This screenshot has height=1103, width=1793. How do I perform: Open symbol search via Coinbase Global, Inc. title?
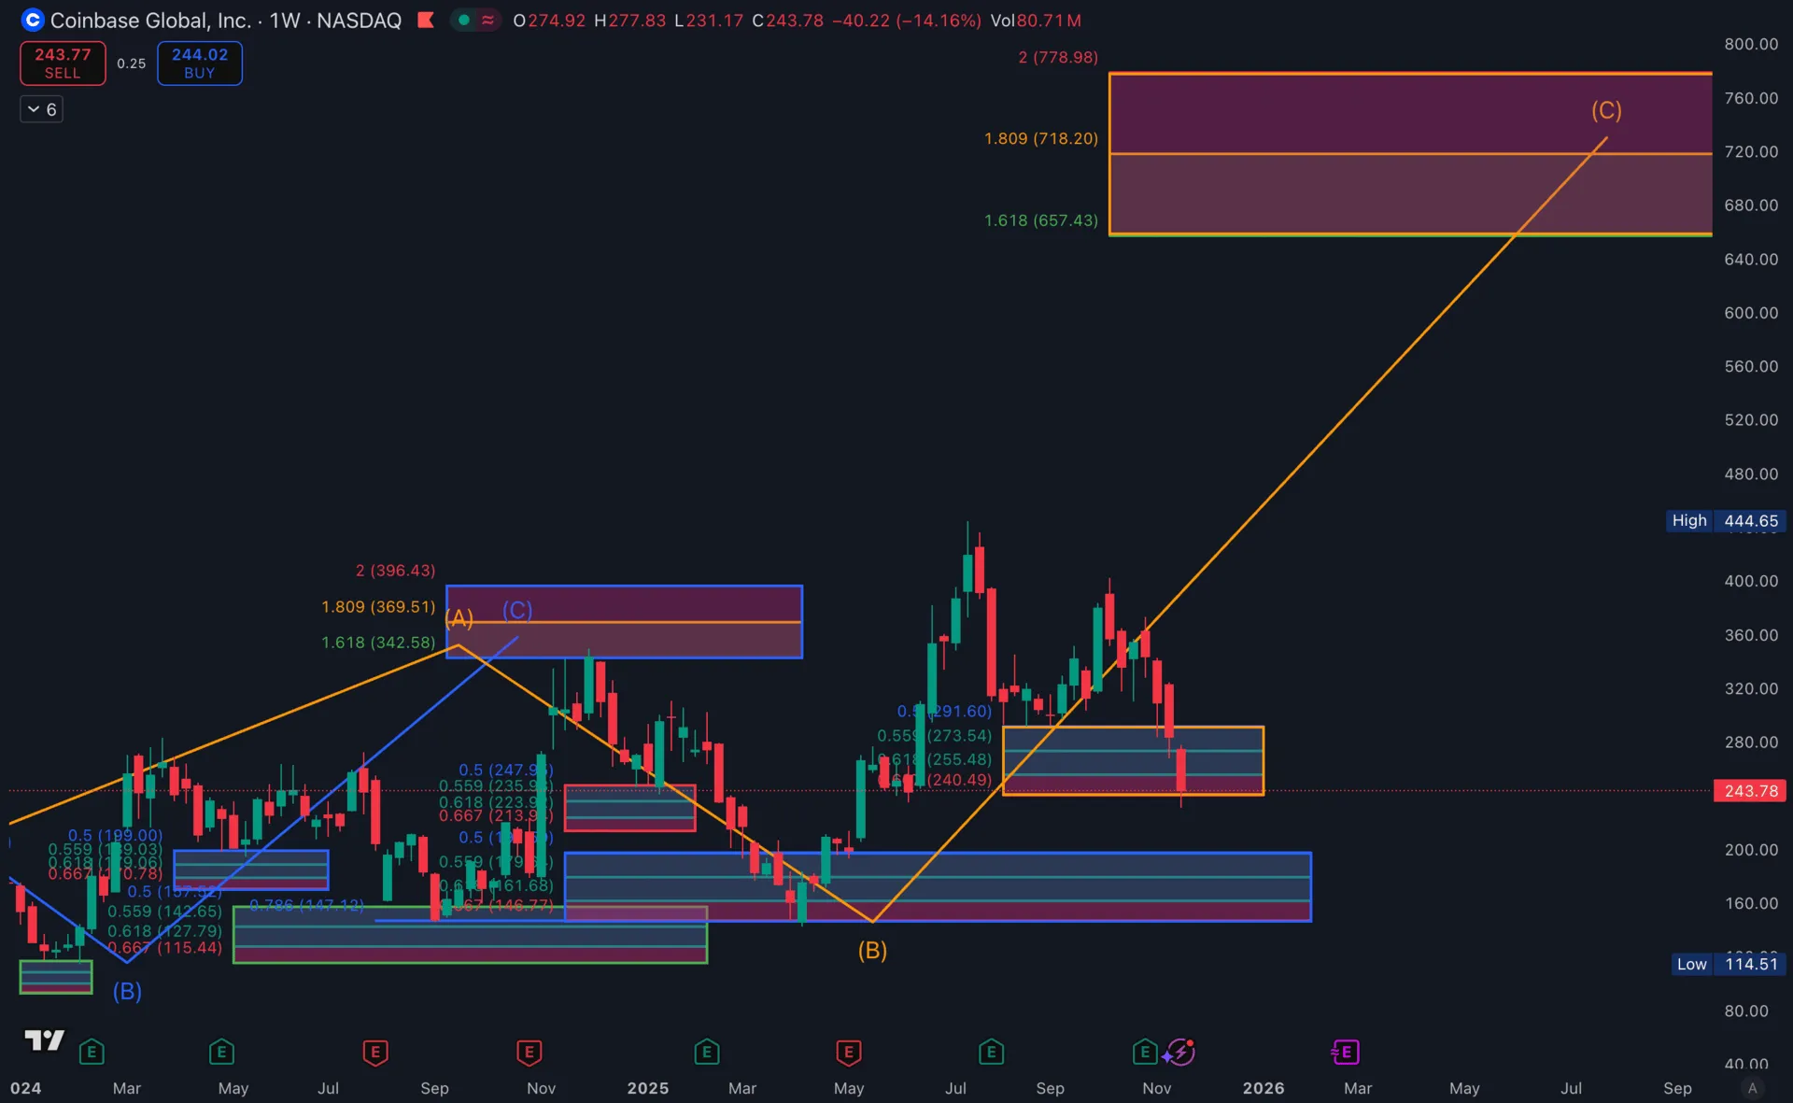(150, 20)
